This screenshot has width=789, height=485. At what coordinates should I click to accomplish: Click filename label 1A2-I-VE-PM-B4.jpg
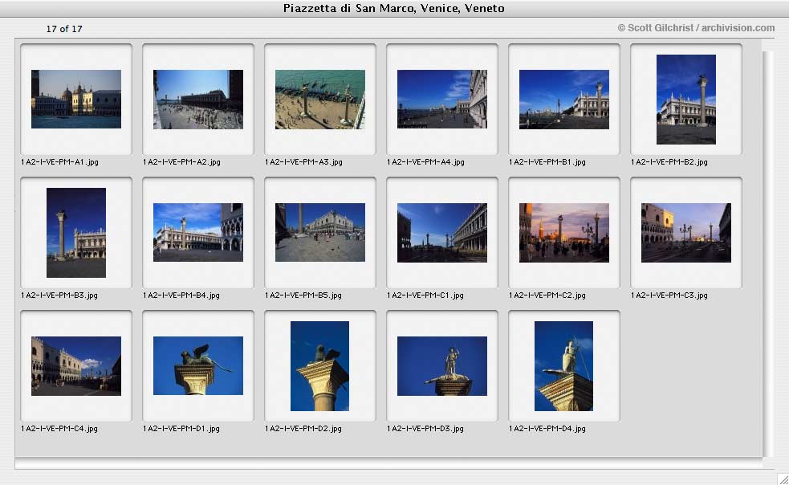pos(181,295)
